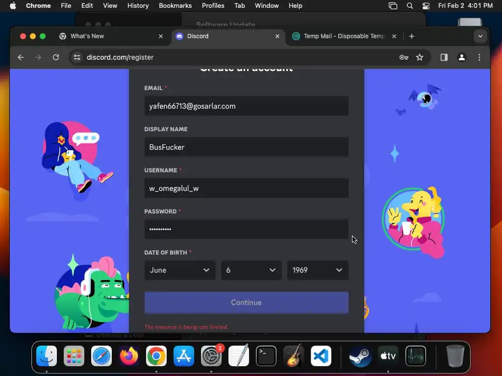Open GarageBand from the dock
The image size is (502, 376).
(x=293, y=356)
